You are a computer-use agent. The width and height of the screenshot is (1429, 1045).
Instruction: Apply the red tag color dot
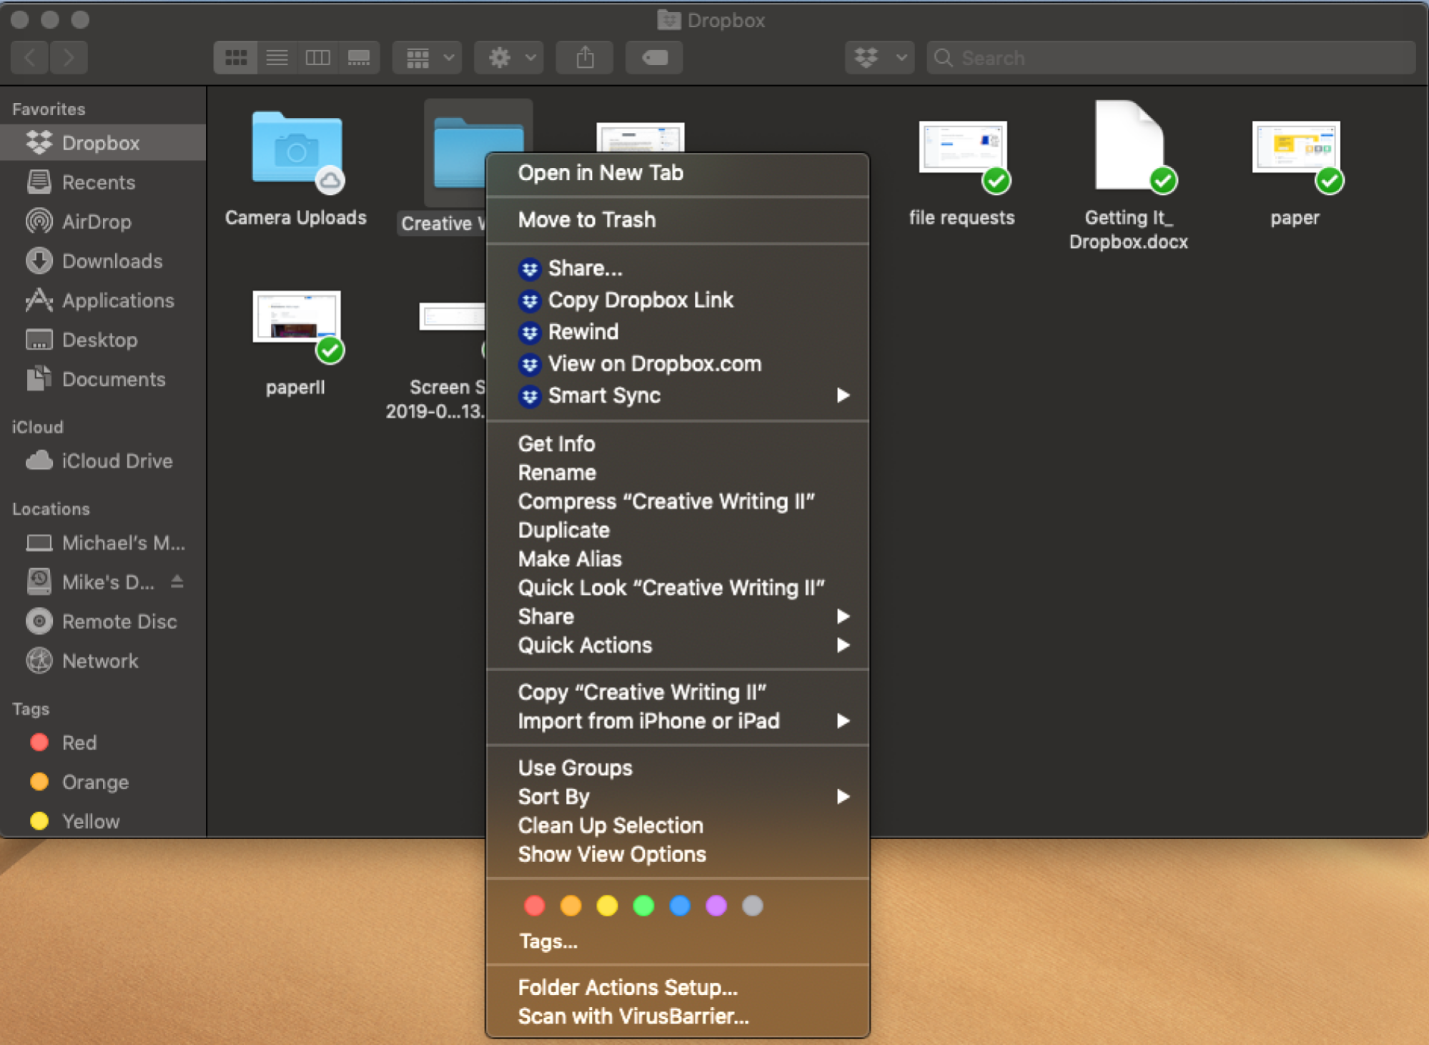pyautogui.click(x=534, y=906)
